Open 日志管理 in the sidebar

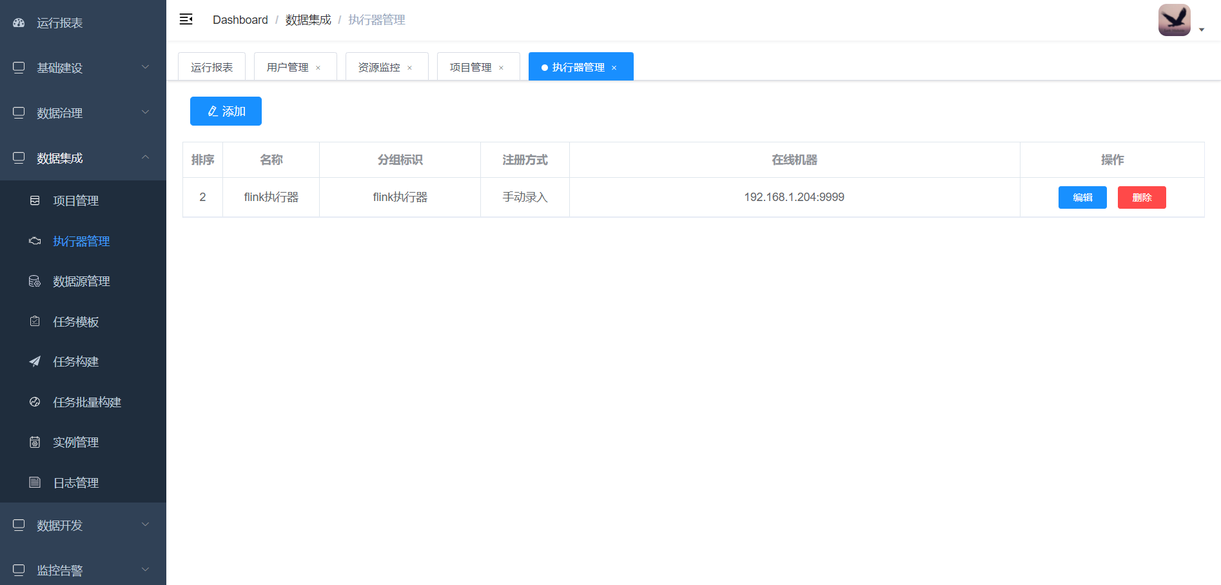click(83, 483)
